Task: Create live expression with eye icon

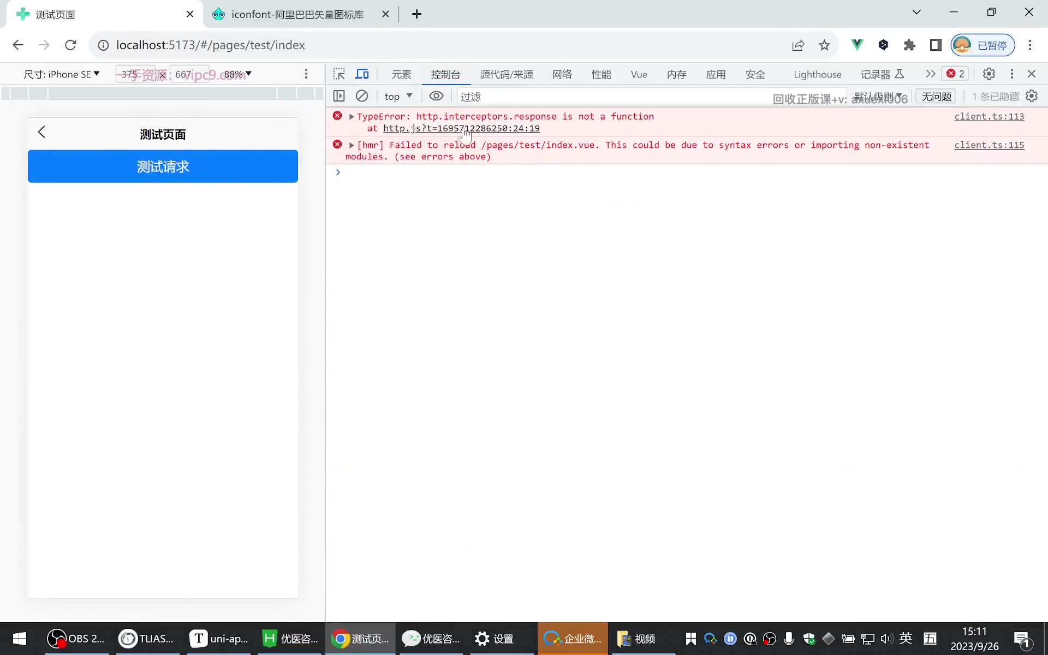Action: point(436,96)
